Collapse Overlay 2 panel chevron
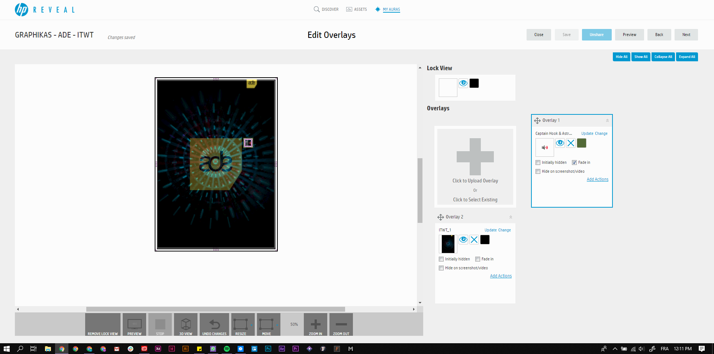The width and height of the screenshot is (714, 354). coord(511,217)
